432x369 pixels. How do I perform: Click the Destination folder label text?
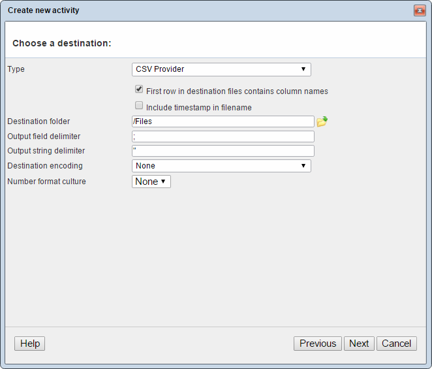point(39,121)
